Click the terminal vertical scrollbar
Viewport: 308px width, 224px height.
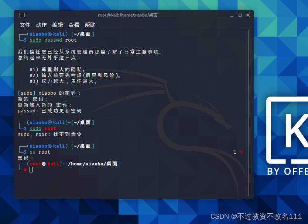pyautogui.click(x=249, y=113)
